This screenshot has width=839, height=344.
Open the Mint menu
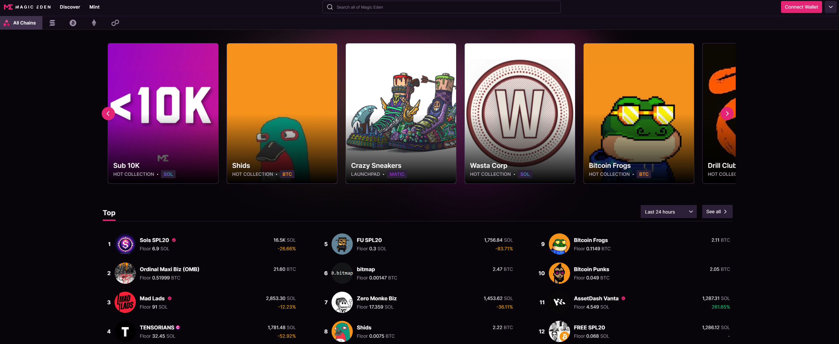click(94, 7)
